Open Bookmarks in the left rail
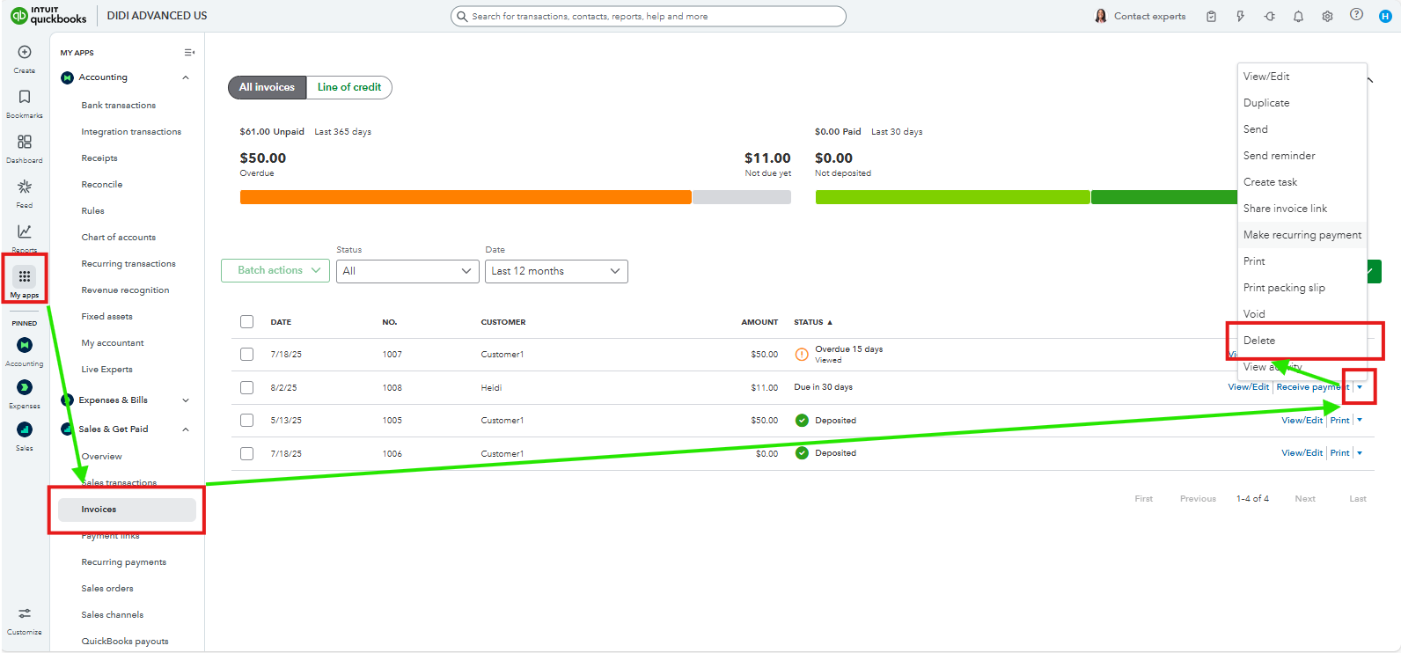This screenshot has height=653, width=1401. coord(25,98)
